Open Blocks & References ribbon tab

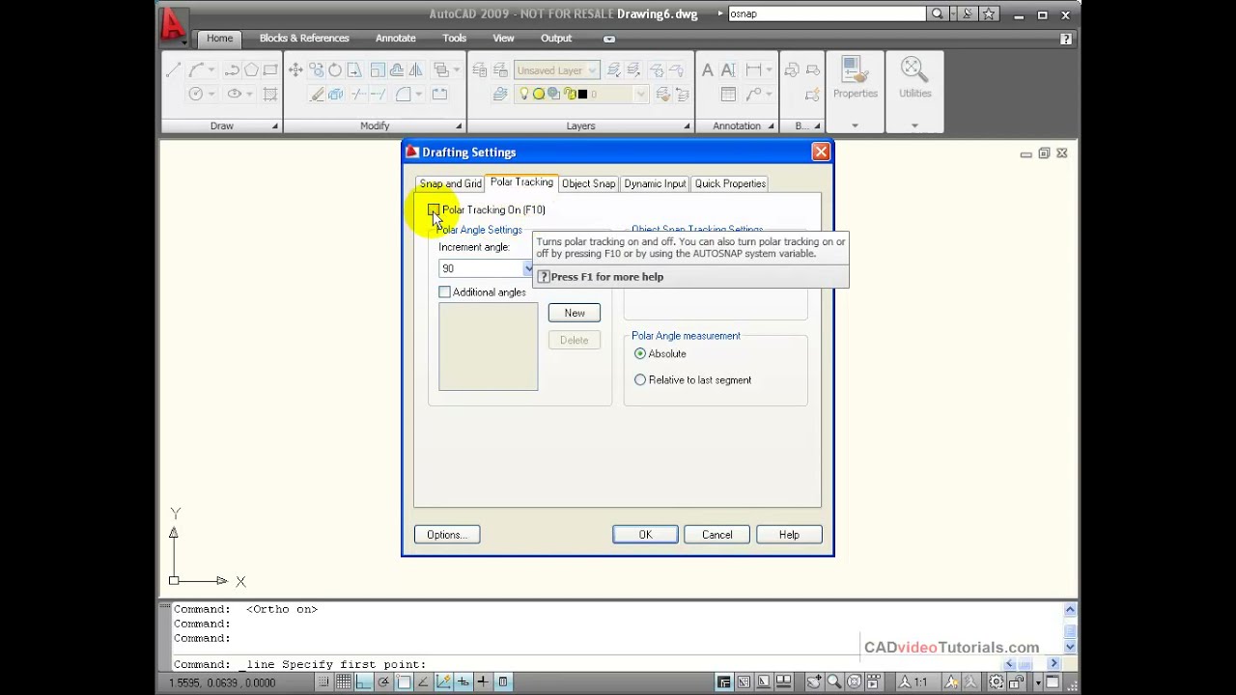(304, 38)
